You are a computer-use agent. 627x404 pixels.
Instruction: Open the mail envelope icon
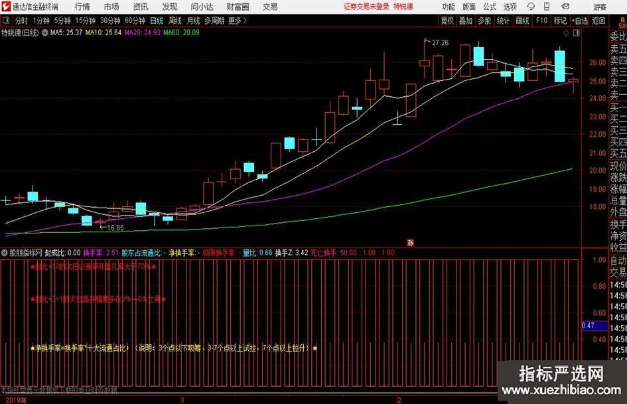(565, 7)
